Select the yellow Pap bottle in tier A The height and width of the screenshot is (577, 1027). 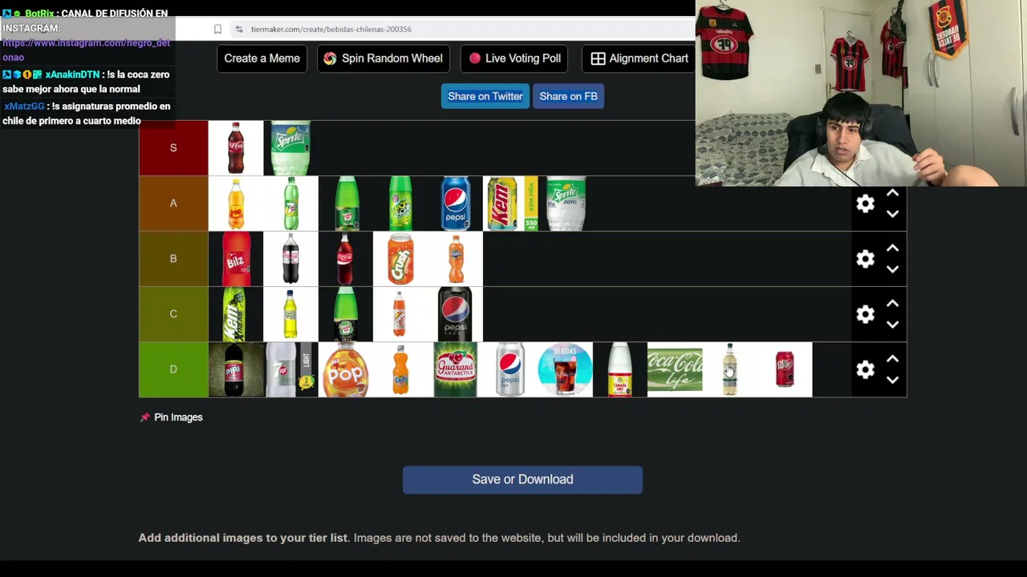click(236, 204)
